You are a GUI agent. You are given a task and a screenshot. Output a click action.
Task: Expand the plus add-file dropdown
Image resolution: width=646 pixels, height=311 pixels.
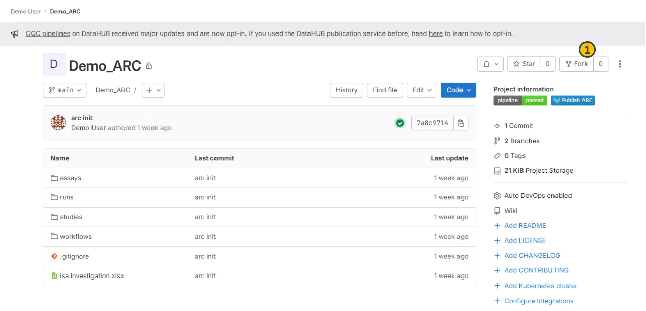[153, 90]
